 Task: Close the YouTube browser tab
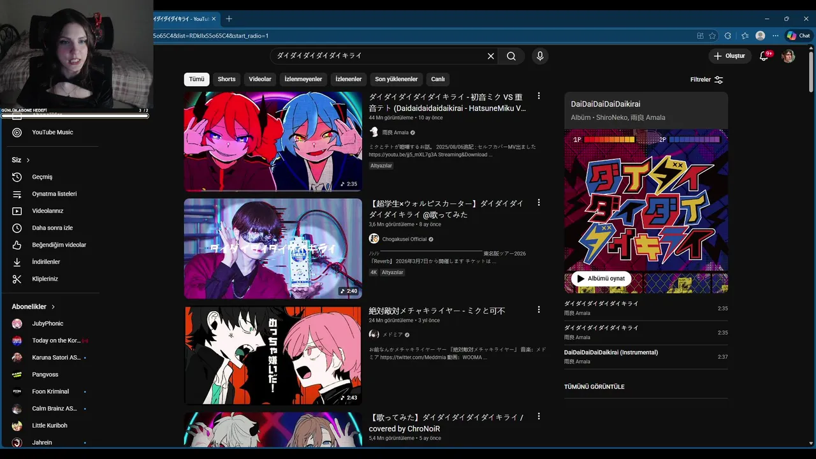point(214,19)
